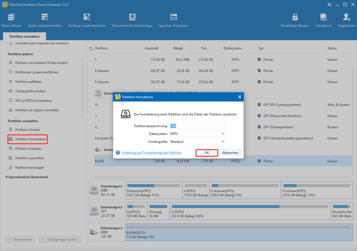
Task: Expand the Dateisystem dropdown
Action: click(223, 134)
